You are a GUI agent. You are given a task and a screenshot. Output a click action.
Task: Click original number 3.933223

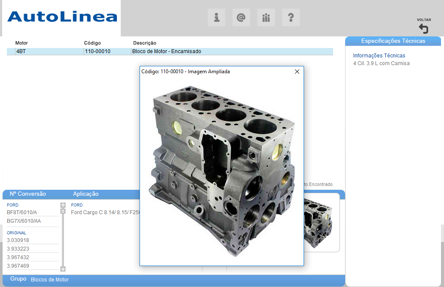[18, 249]
